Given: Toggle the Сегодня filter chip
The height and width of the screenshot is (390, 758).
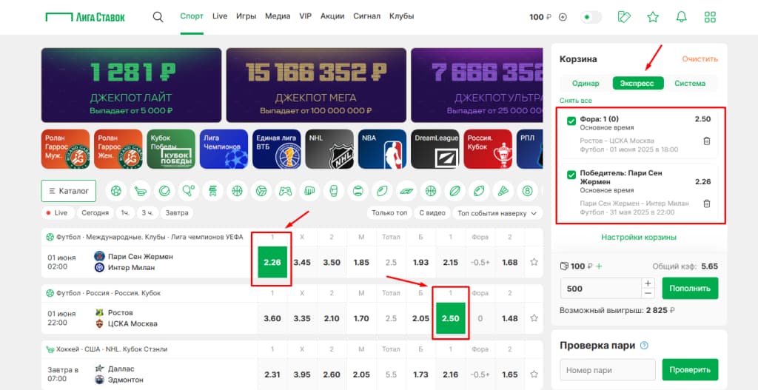Looking at the screenshot, I should [x=95, y=212].
